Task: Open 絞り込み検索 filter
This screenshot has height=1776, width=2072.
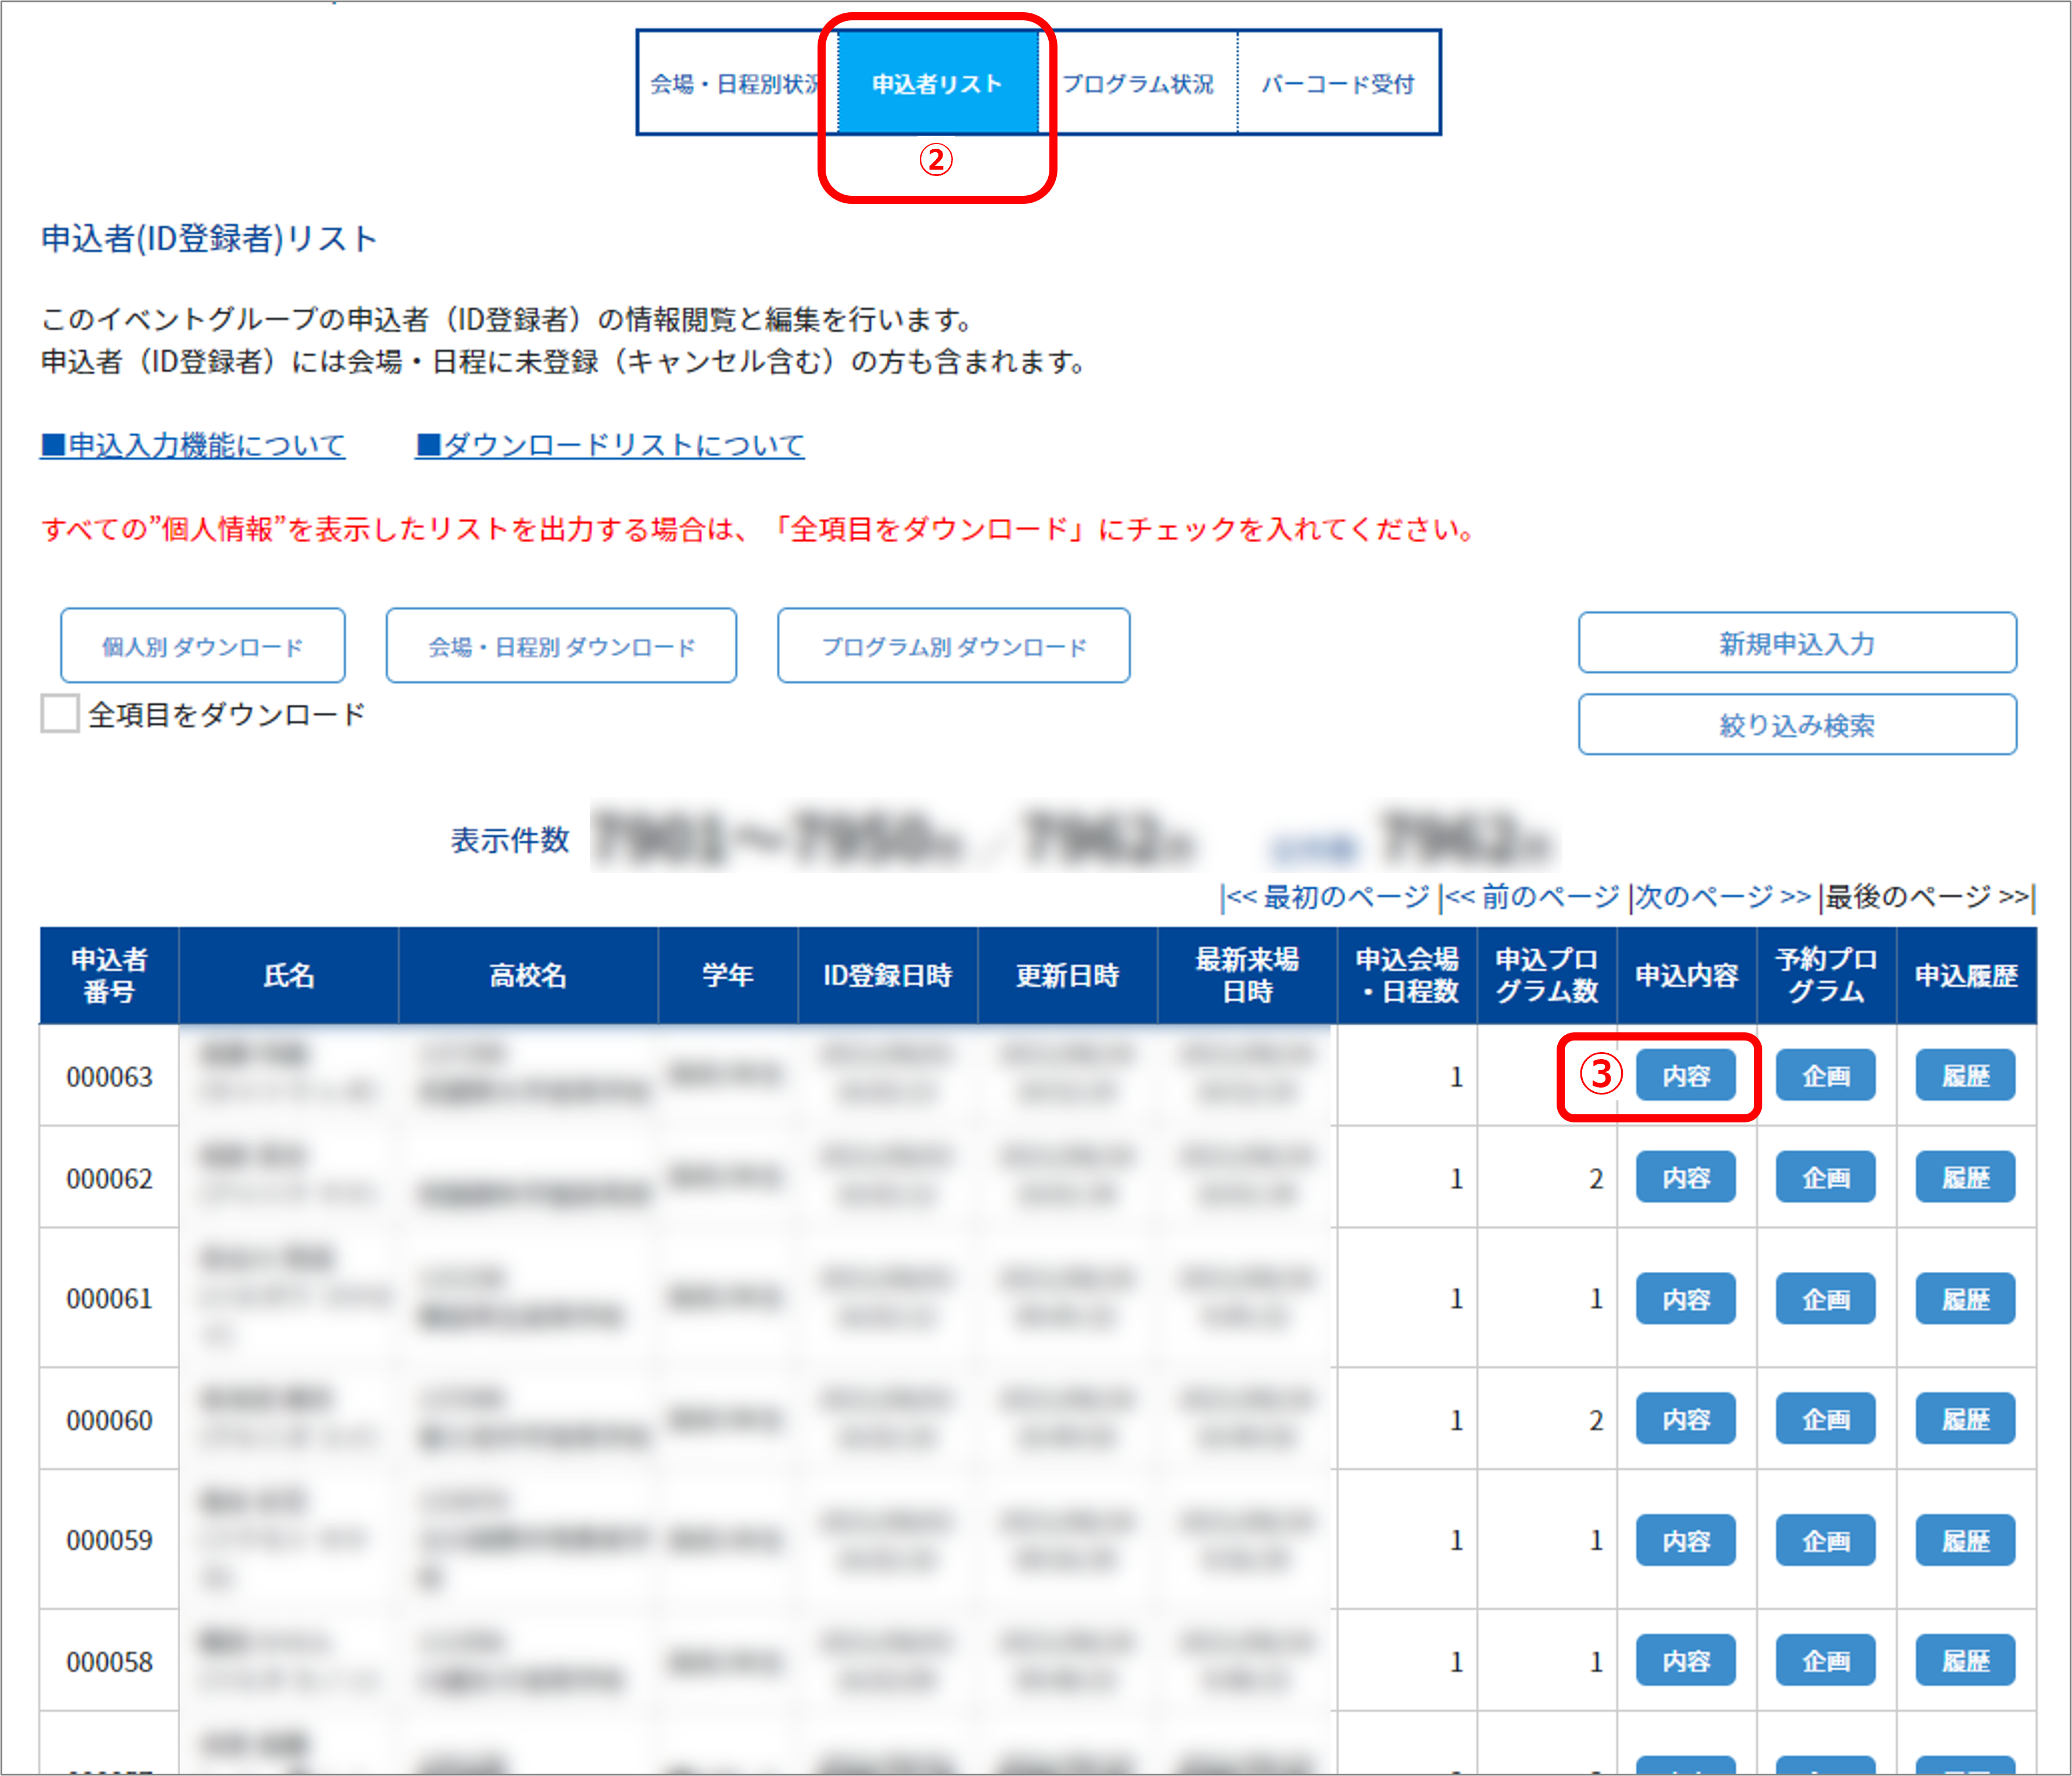Action: [1797, 725]
